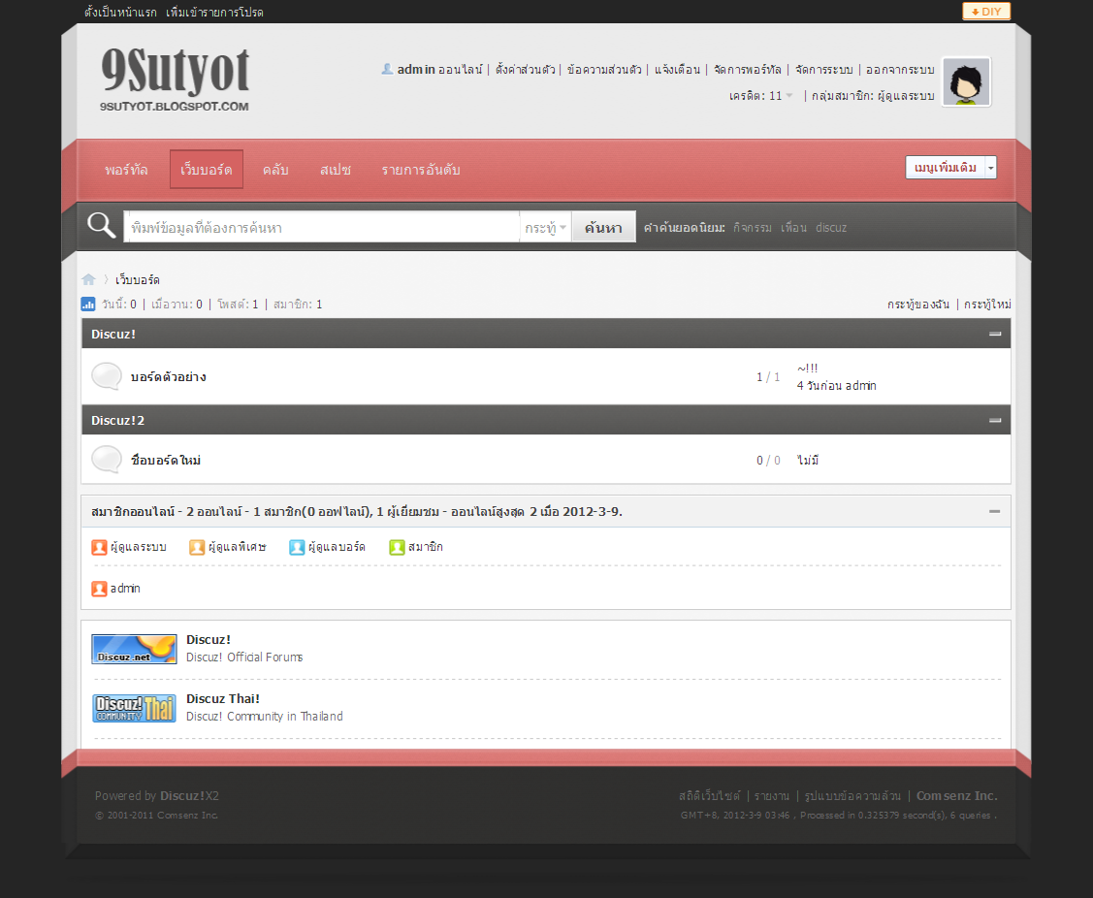Click the รายงาน footer link

[772, 795]
